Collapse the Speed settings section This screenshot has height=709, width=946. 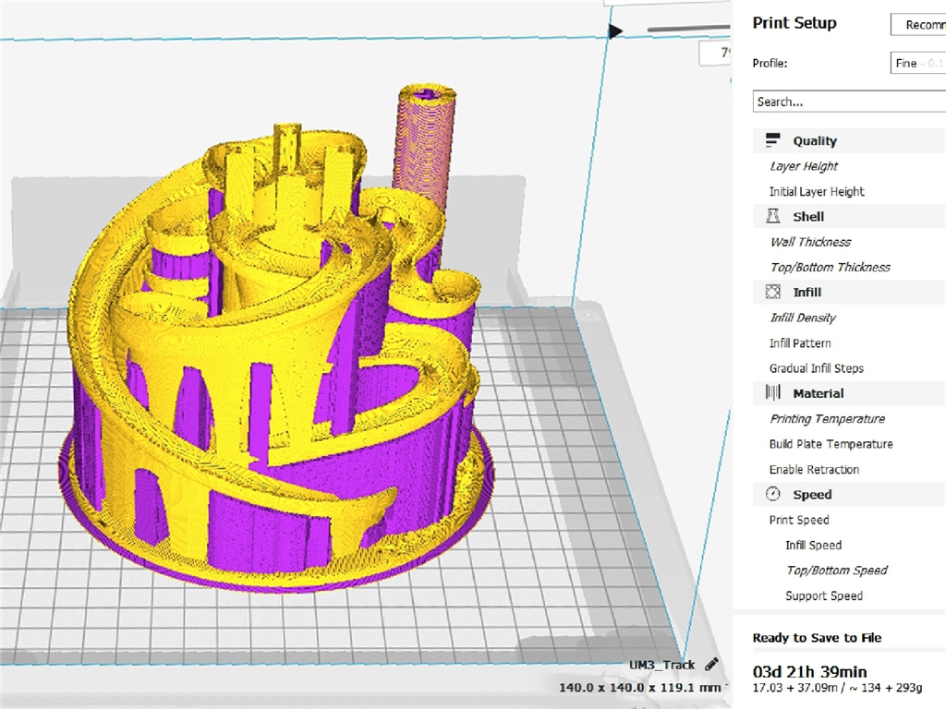(x=812, y=495)
